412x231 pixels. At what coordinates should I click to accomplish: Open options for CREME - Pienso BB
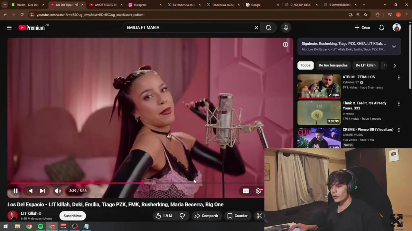tap(399, 130)
